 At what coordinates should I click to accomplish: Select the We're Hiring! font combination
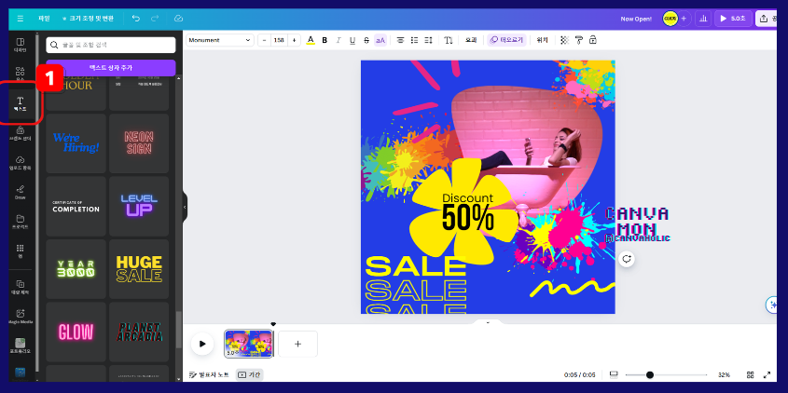(x=76, y=143)
